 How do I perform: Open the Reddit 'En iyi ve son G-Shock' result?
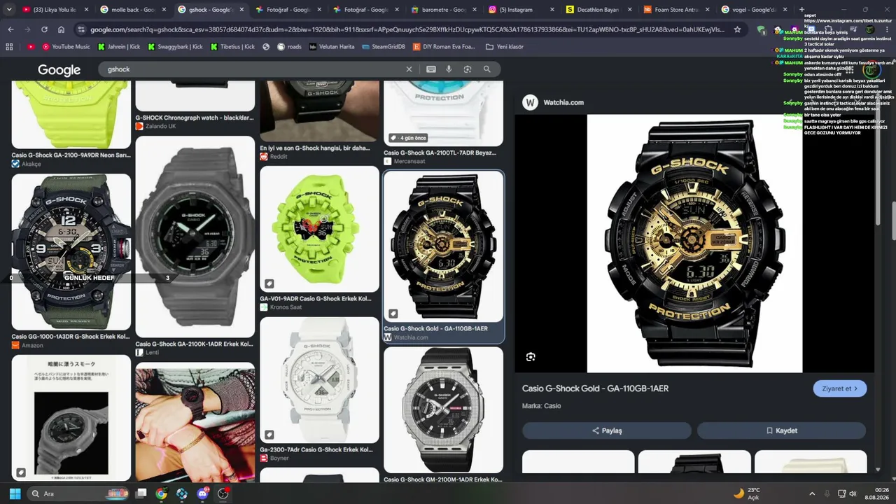315,148
